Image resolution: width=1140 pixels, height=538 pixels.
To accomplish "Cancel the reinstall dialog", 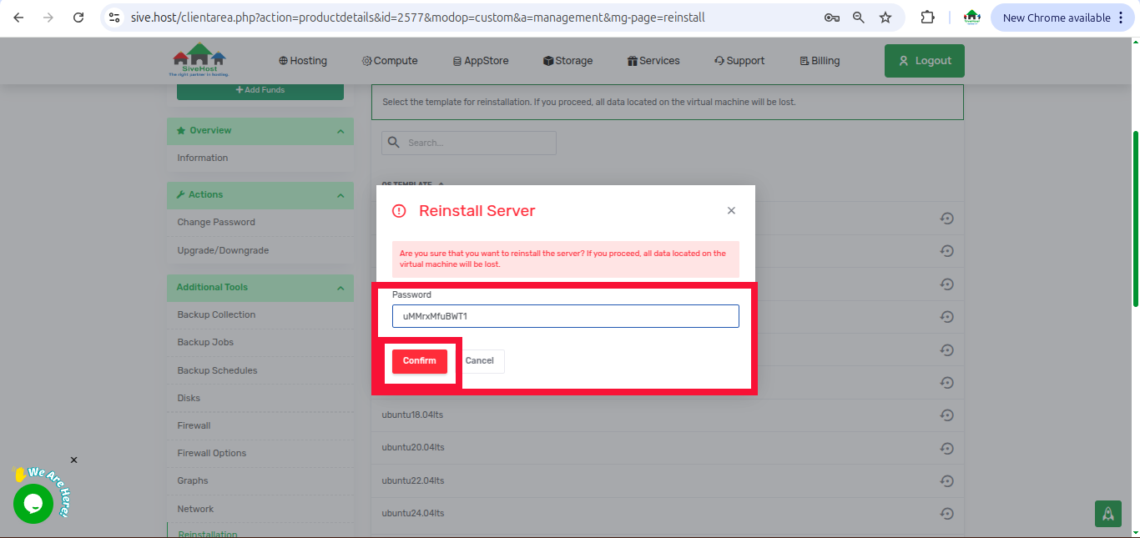I will (479, 361).
